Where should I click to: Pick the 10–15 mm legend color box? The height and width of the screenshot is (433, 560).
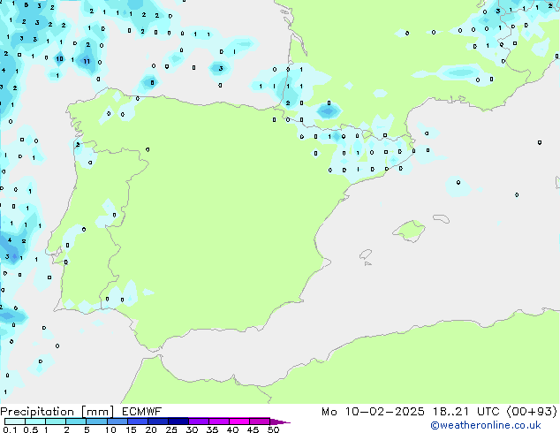(117, 422)
